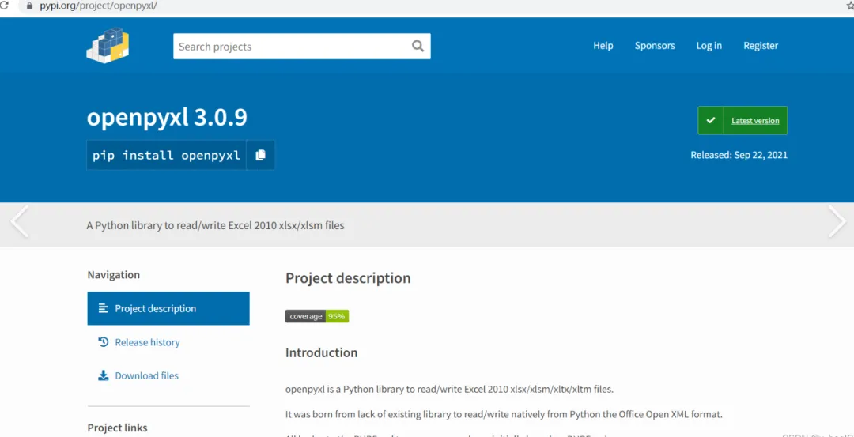
Task: Click the green checkmark version icon
Action: coord(711,120)
